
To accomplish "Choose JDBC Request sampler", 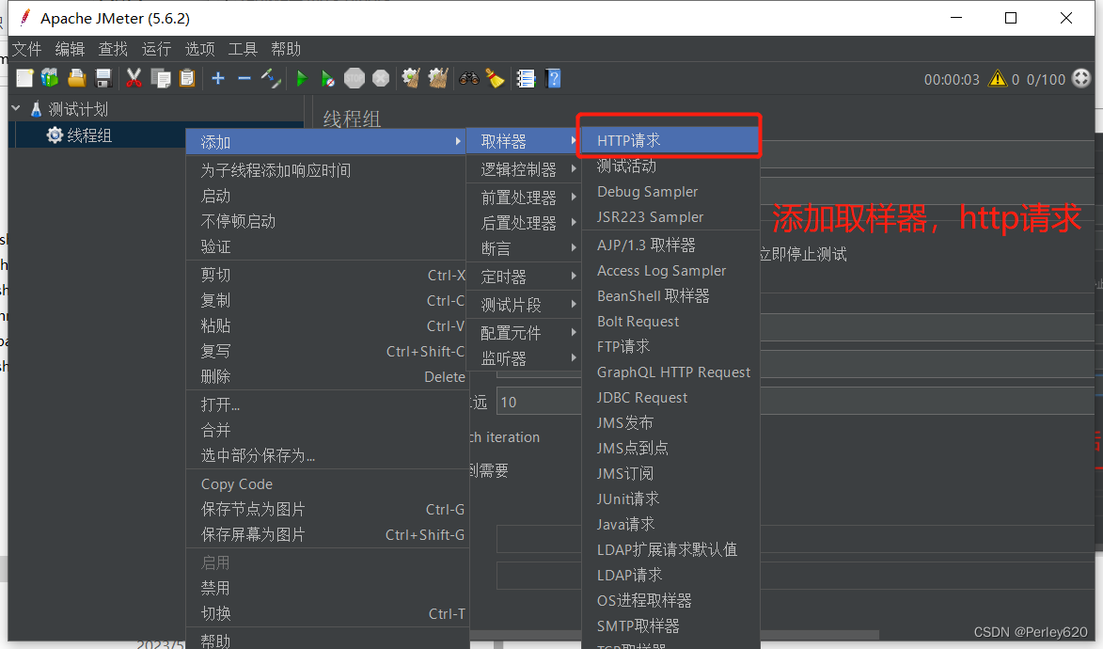I will point(671,398).
